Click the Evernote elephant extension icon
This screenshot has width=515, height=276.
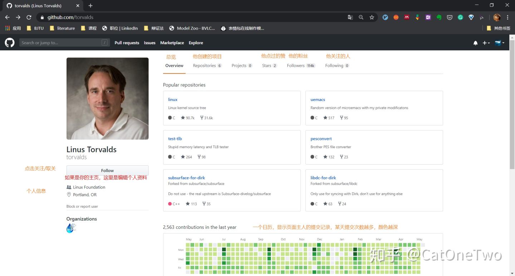coord(439,17)
